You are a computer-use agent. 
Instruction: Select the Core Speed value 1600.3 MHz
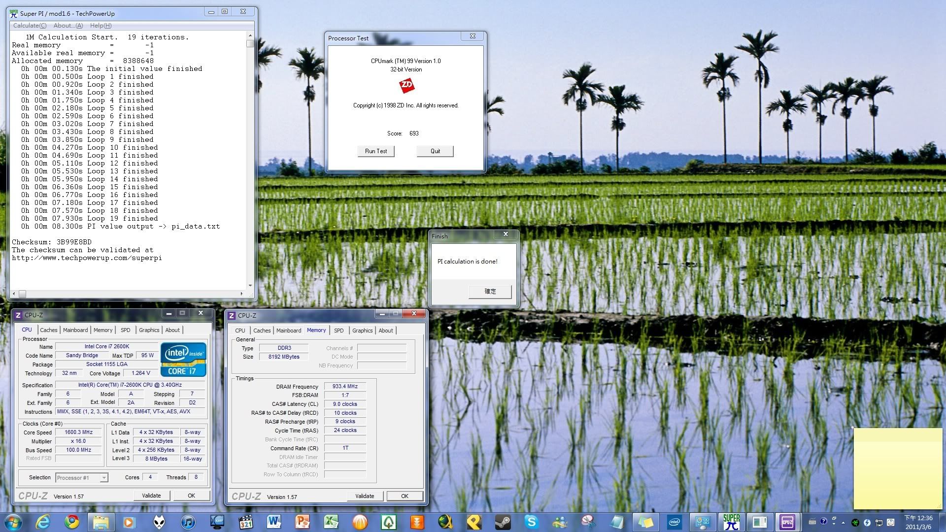pyautogui.click(x=79, y=432)
